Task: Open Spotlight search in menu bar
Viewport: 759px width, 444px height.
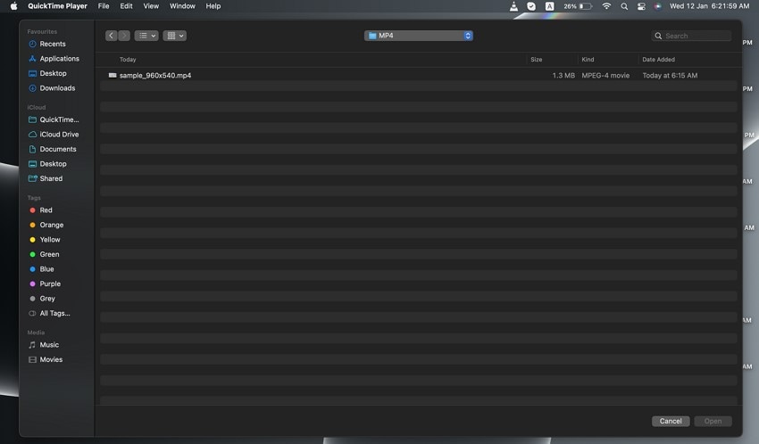Action: (624, 6)
